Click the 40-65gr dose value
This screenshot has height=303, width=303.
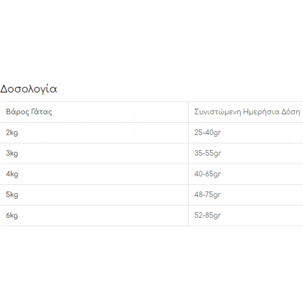208,174
